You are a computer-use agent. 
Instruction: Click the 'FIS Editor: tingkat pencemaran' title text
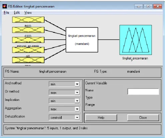[x=31, y=6]
